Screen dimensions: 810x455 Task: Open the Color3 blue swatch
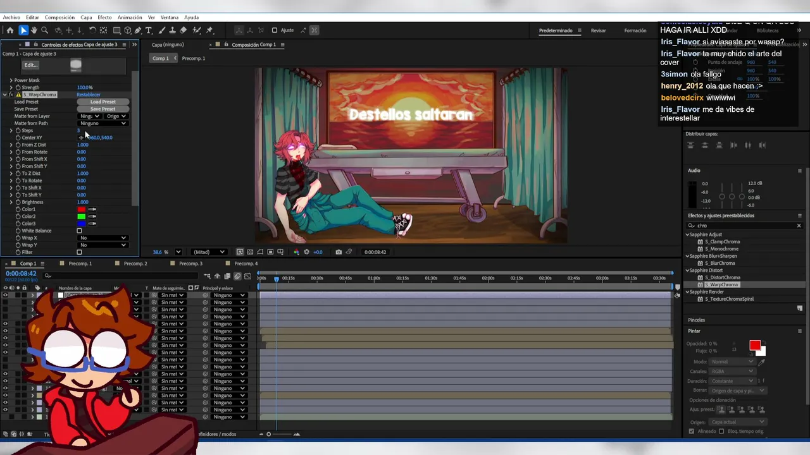pos(81,224)
